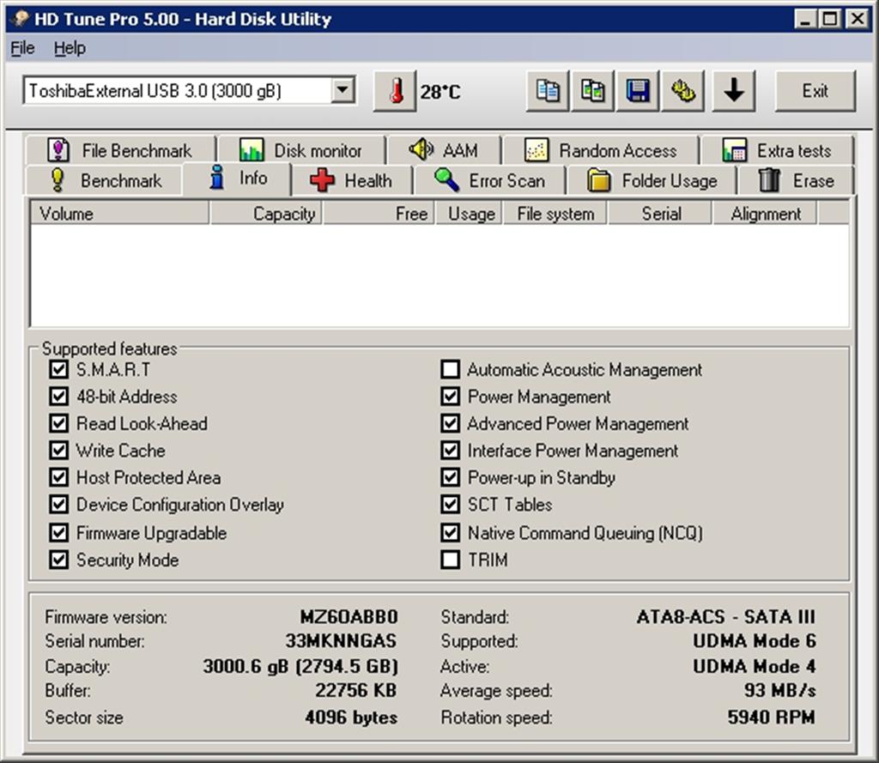Image resolution: width=879 pixels, height=763 pixels.
Task: Open the Extra tests tab
Action: click(777, 150)
